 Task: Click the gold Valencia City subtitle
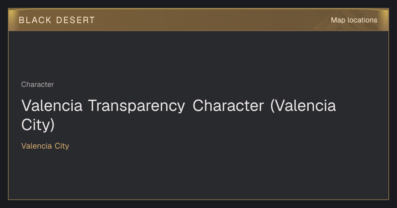click(45, 146)
